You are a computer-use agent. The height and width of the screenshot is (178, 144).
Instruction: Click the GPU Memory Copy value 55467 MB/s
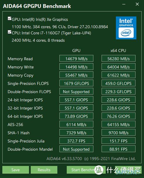(76, 75)
